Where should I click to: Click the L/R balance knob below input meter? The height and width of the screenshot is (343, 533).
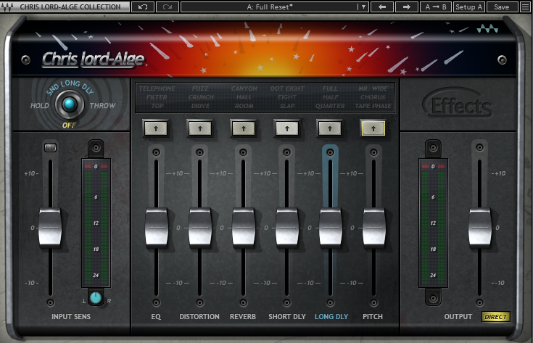96,297
